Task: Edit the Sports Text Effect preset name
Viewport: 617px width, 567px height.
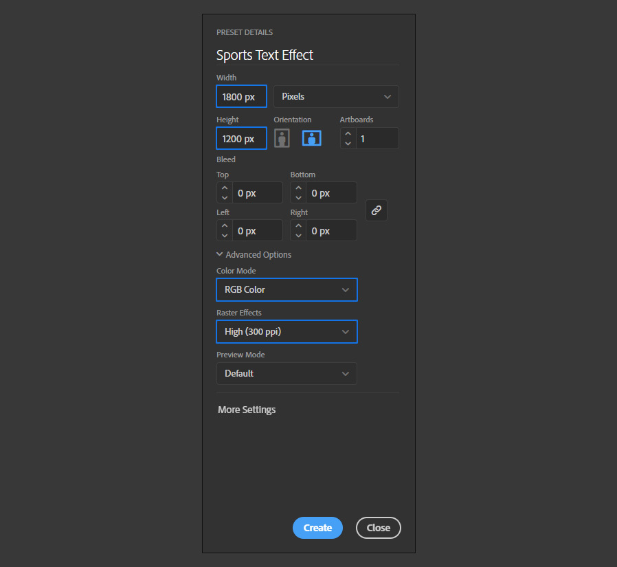Action: pos(307,55)
